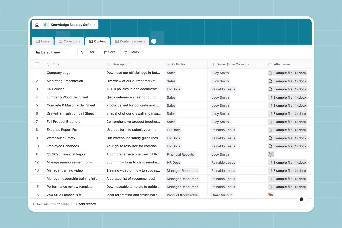The image size is (342, 228).
Task: Select the Filter funnel icon
Action: (x=83, y=52)
